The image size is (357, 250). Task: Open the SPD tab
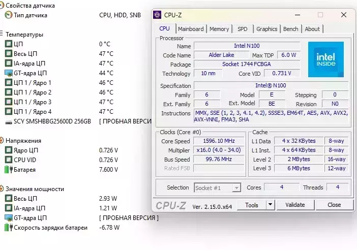pyautogui.click(x=242, y=29)
